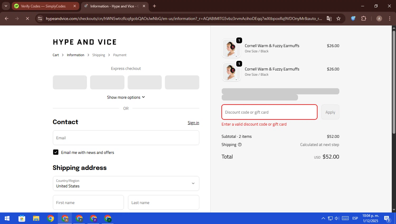Open touch keyboard tray icon

[345, 218]
